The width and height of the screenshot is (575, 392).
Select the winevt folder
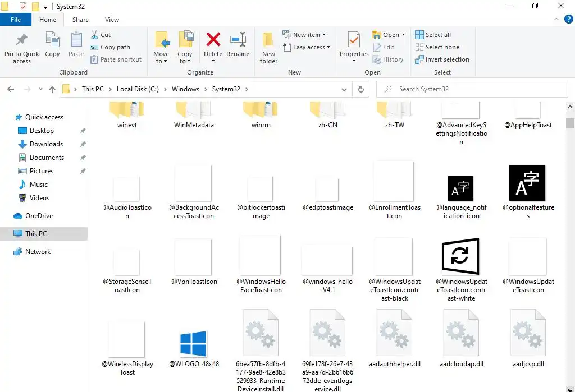(x=127, y=115)
